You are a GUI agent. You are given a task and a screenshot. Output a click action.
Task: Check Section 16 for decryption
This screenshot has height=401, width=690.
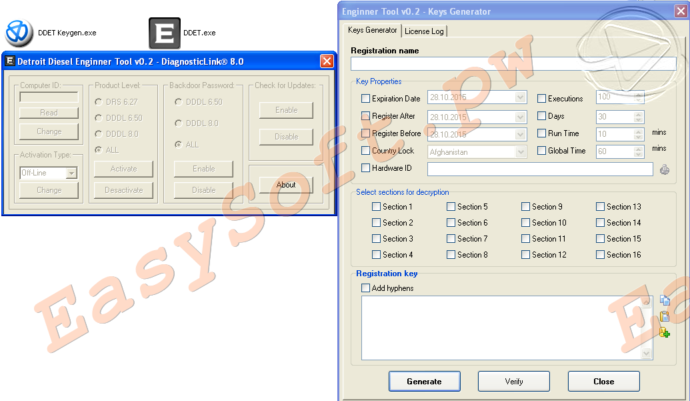(x=600, y=254)
